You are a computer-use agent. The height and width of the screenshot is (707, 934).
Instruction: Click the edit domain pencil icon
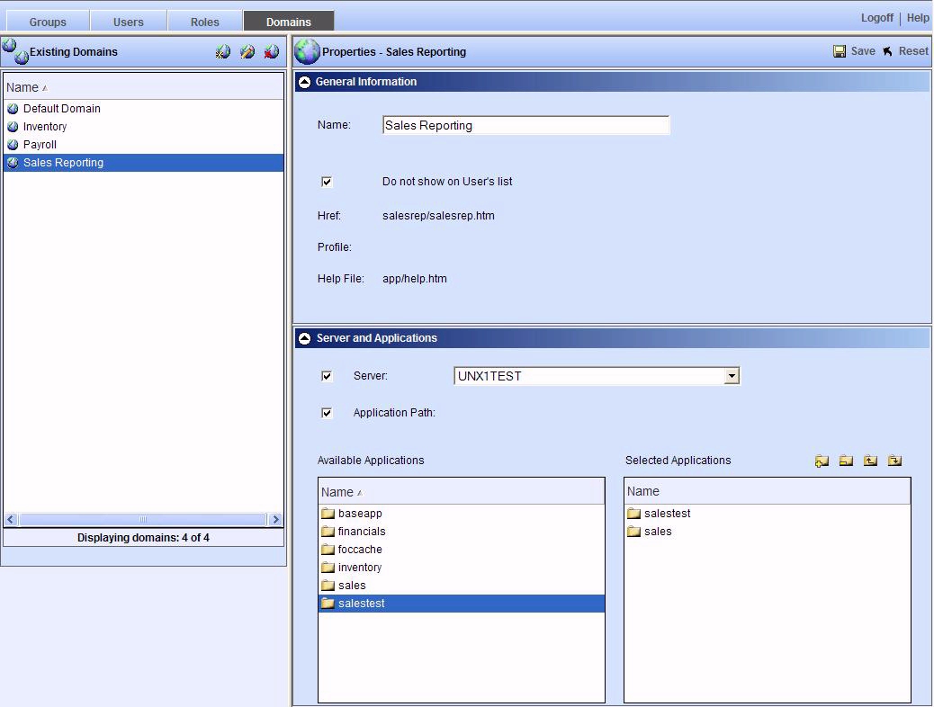point(247,52)
